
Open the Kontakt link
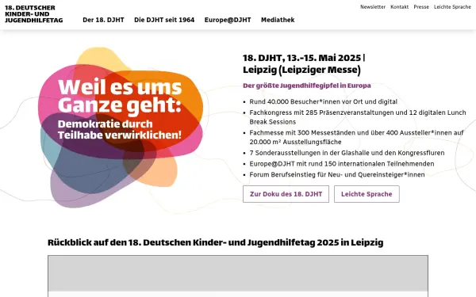(400, 7)
